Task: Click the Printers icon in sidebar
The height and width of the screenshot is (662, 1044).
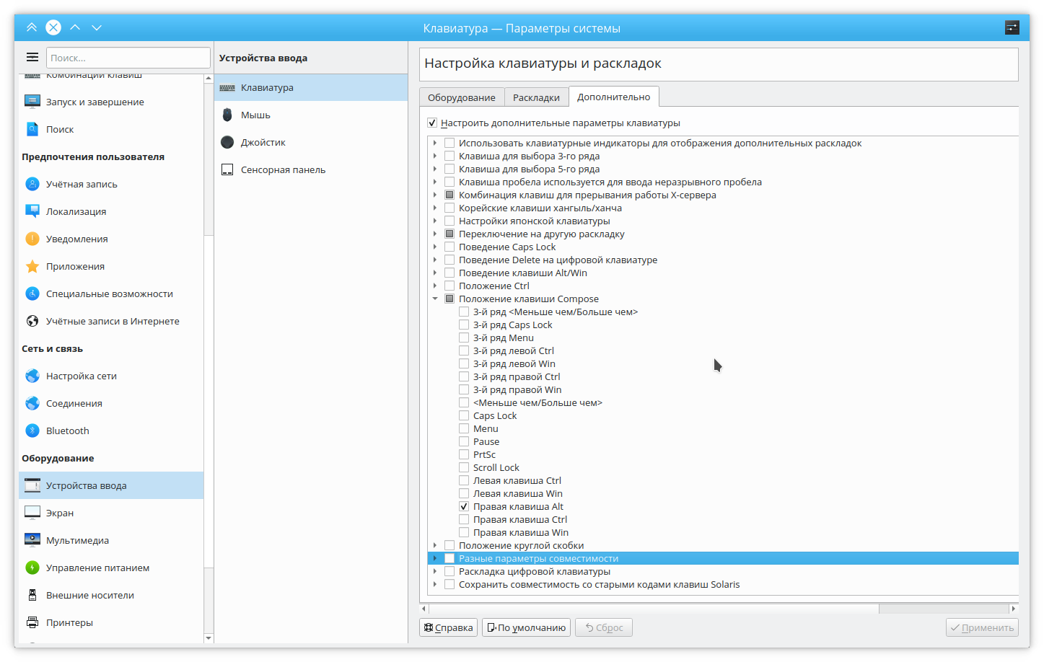Action: pyautogui.click(x=32, y=622)
